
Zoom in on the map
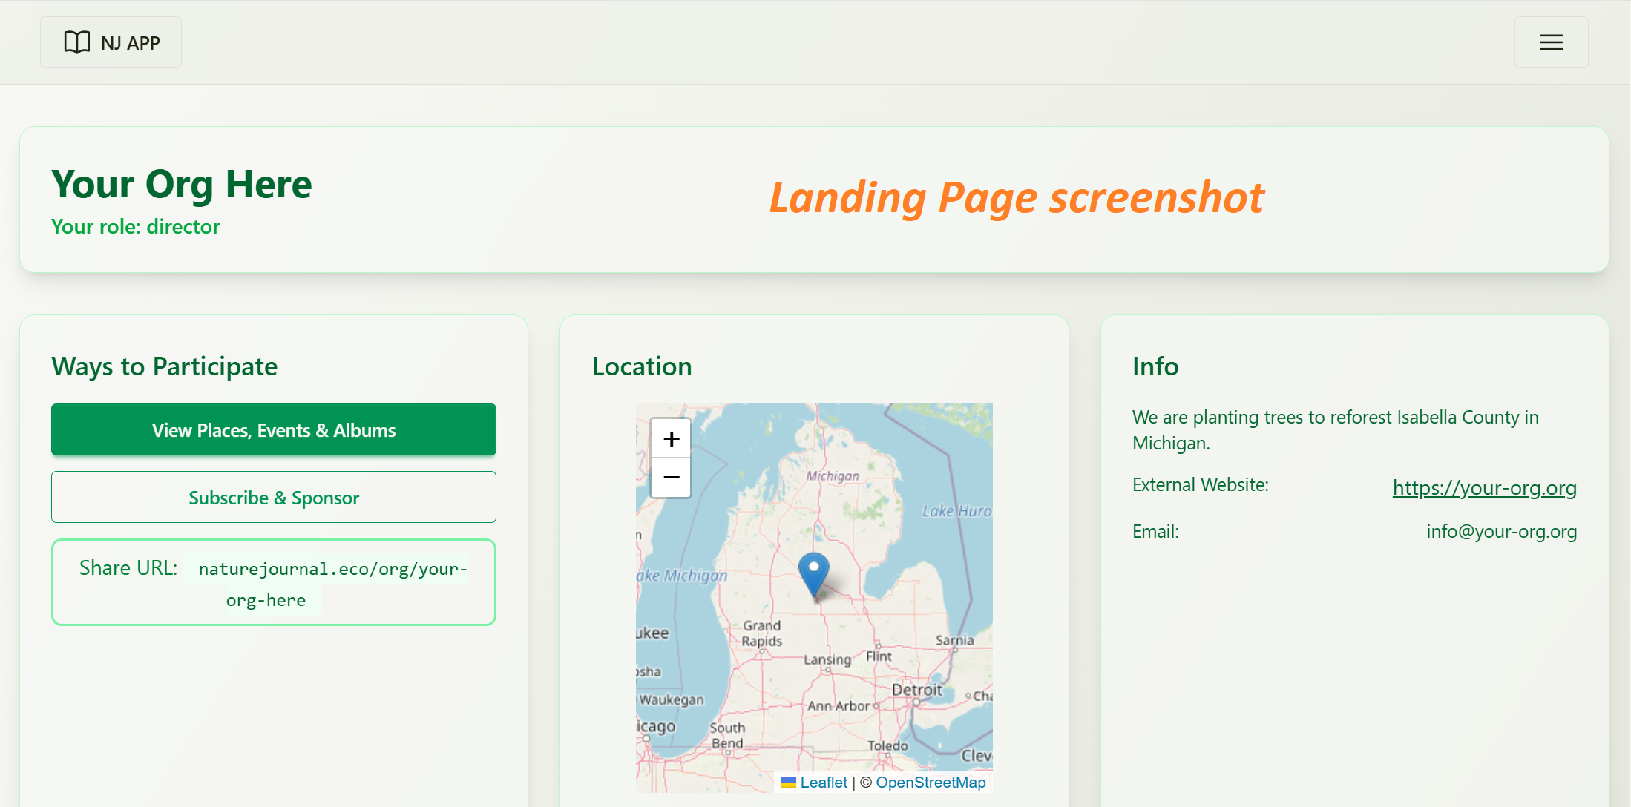[x=671, y=439]
